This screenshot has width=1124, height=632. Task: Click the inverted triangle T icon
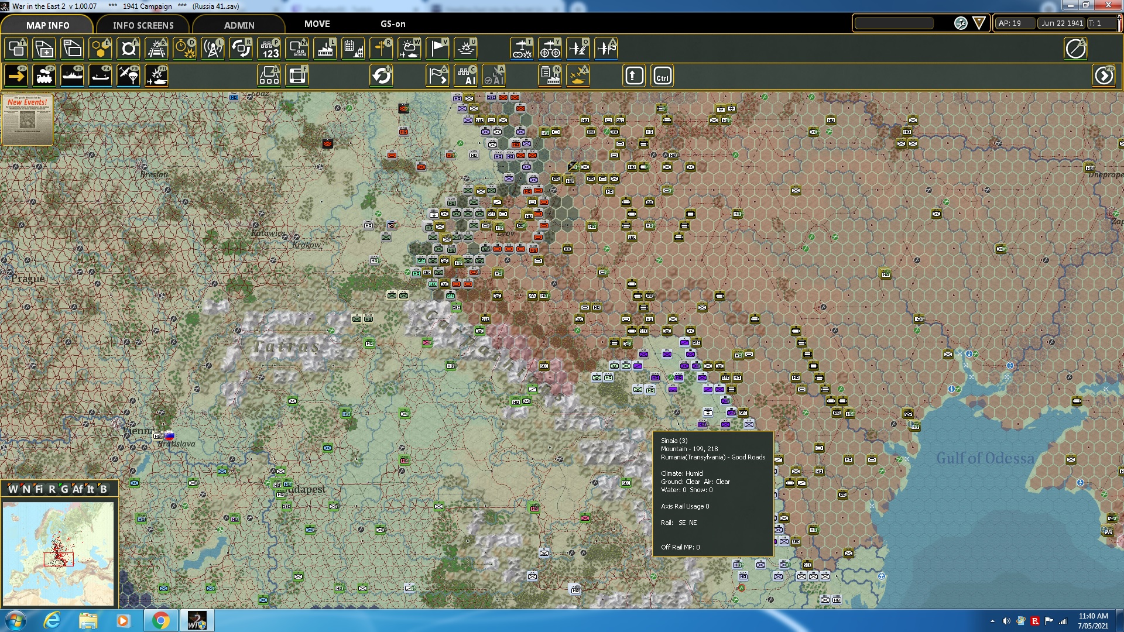pos(979,23)
